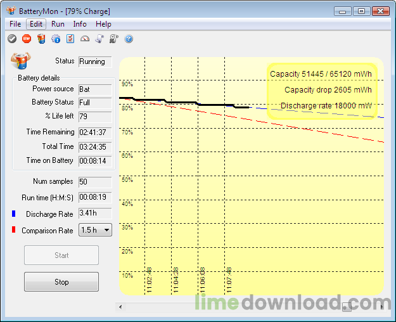Click the chart scrollbar right arrow
This screenshot has width=396, height=322.
(x=381, y=307)
